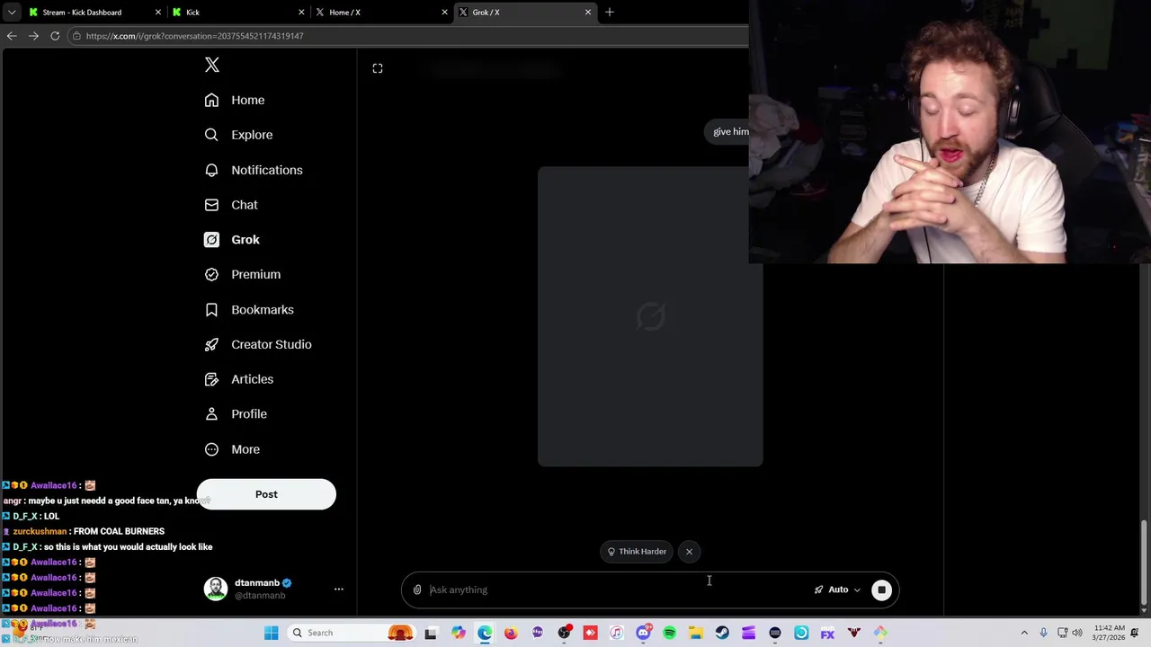The height and width of the screenshot is (647, 1151).
Task: Open Copilot from the taskbar
Action: point(459,633)
